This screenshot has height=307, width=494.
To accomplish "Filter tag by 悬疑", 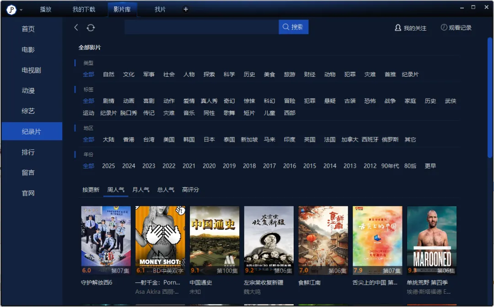I will (330, 101).
